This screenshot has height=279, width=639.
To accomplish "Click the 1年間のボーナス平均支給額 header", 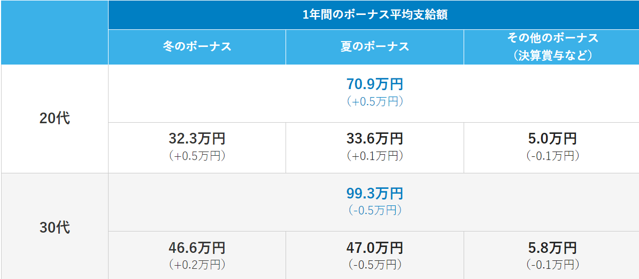I will pyautogui.click(x=374, y=15).
